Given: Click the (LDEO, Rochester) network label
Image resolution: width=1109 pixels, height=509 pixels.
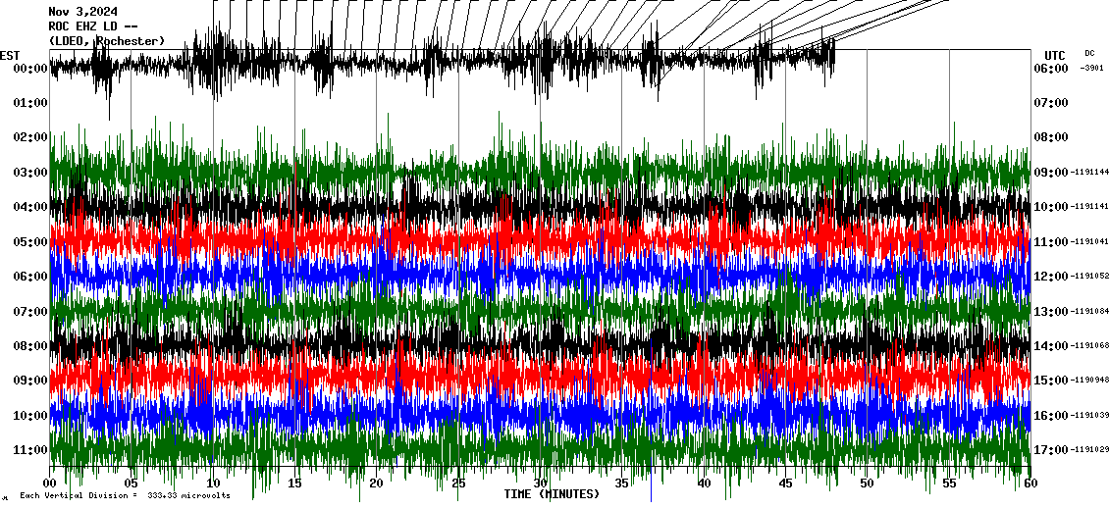Looking at the screenshot, I should point(106,41).
